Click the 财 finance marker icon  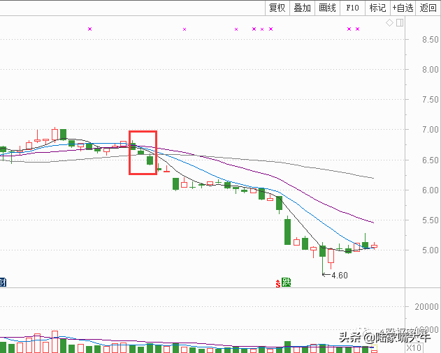click(x=3, y=283)
